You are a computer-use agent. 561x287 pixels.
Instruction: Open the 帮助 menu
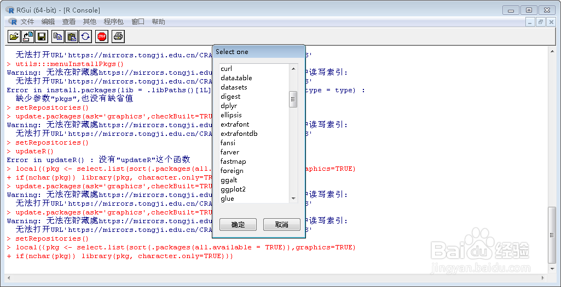pos(159,22)
